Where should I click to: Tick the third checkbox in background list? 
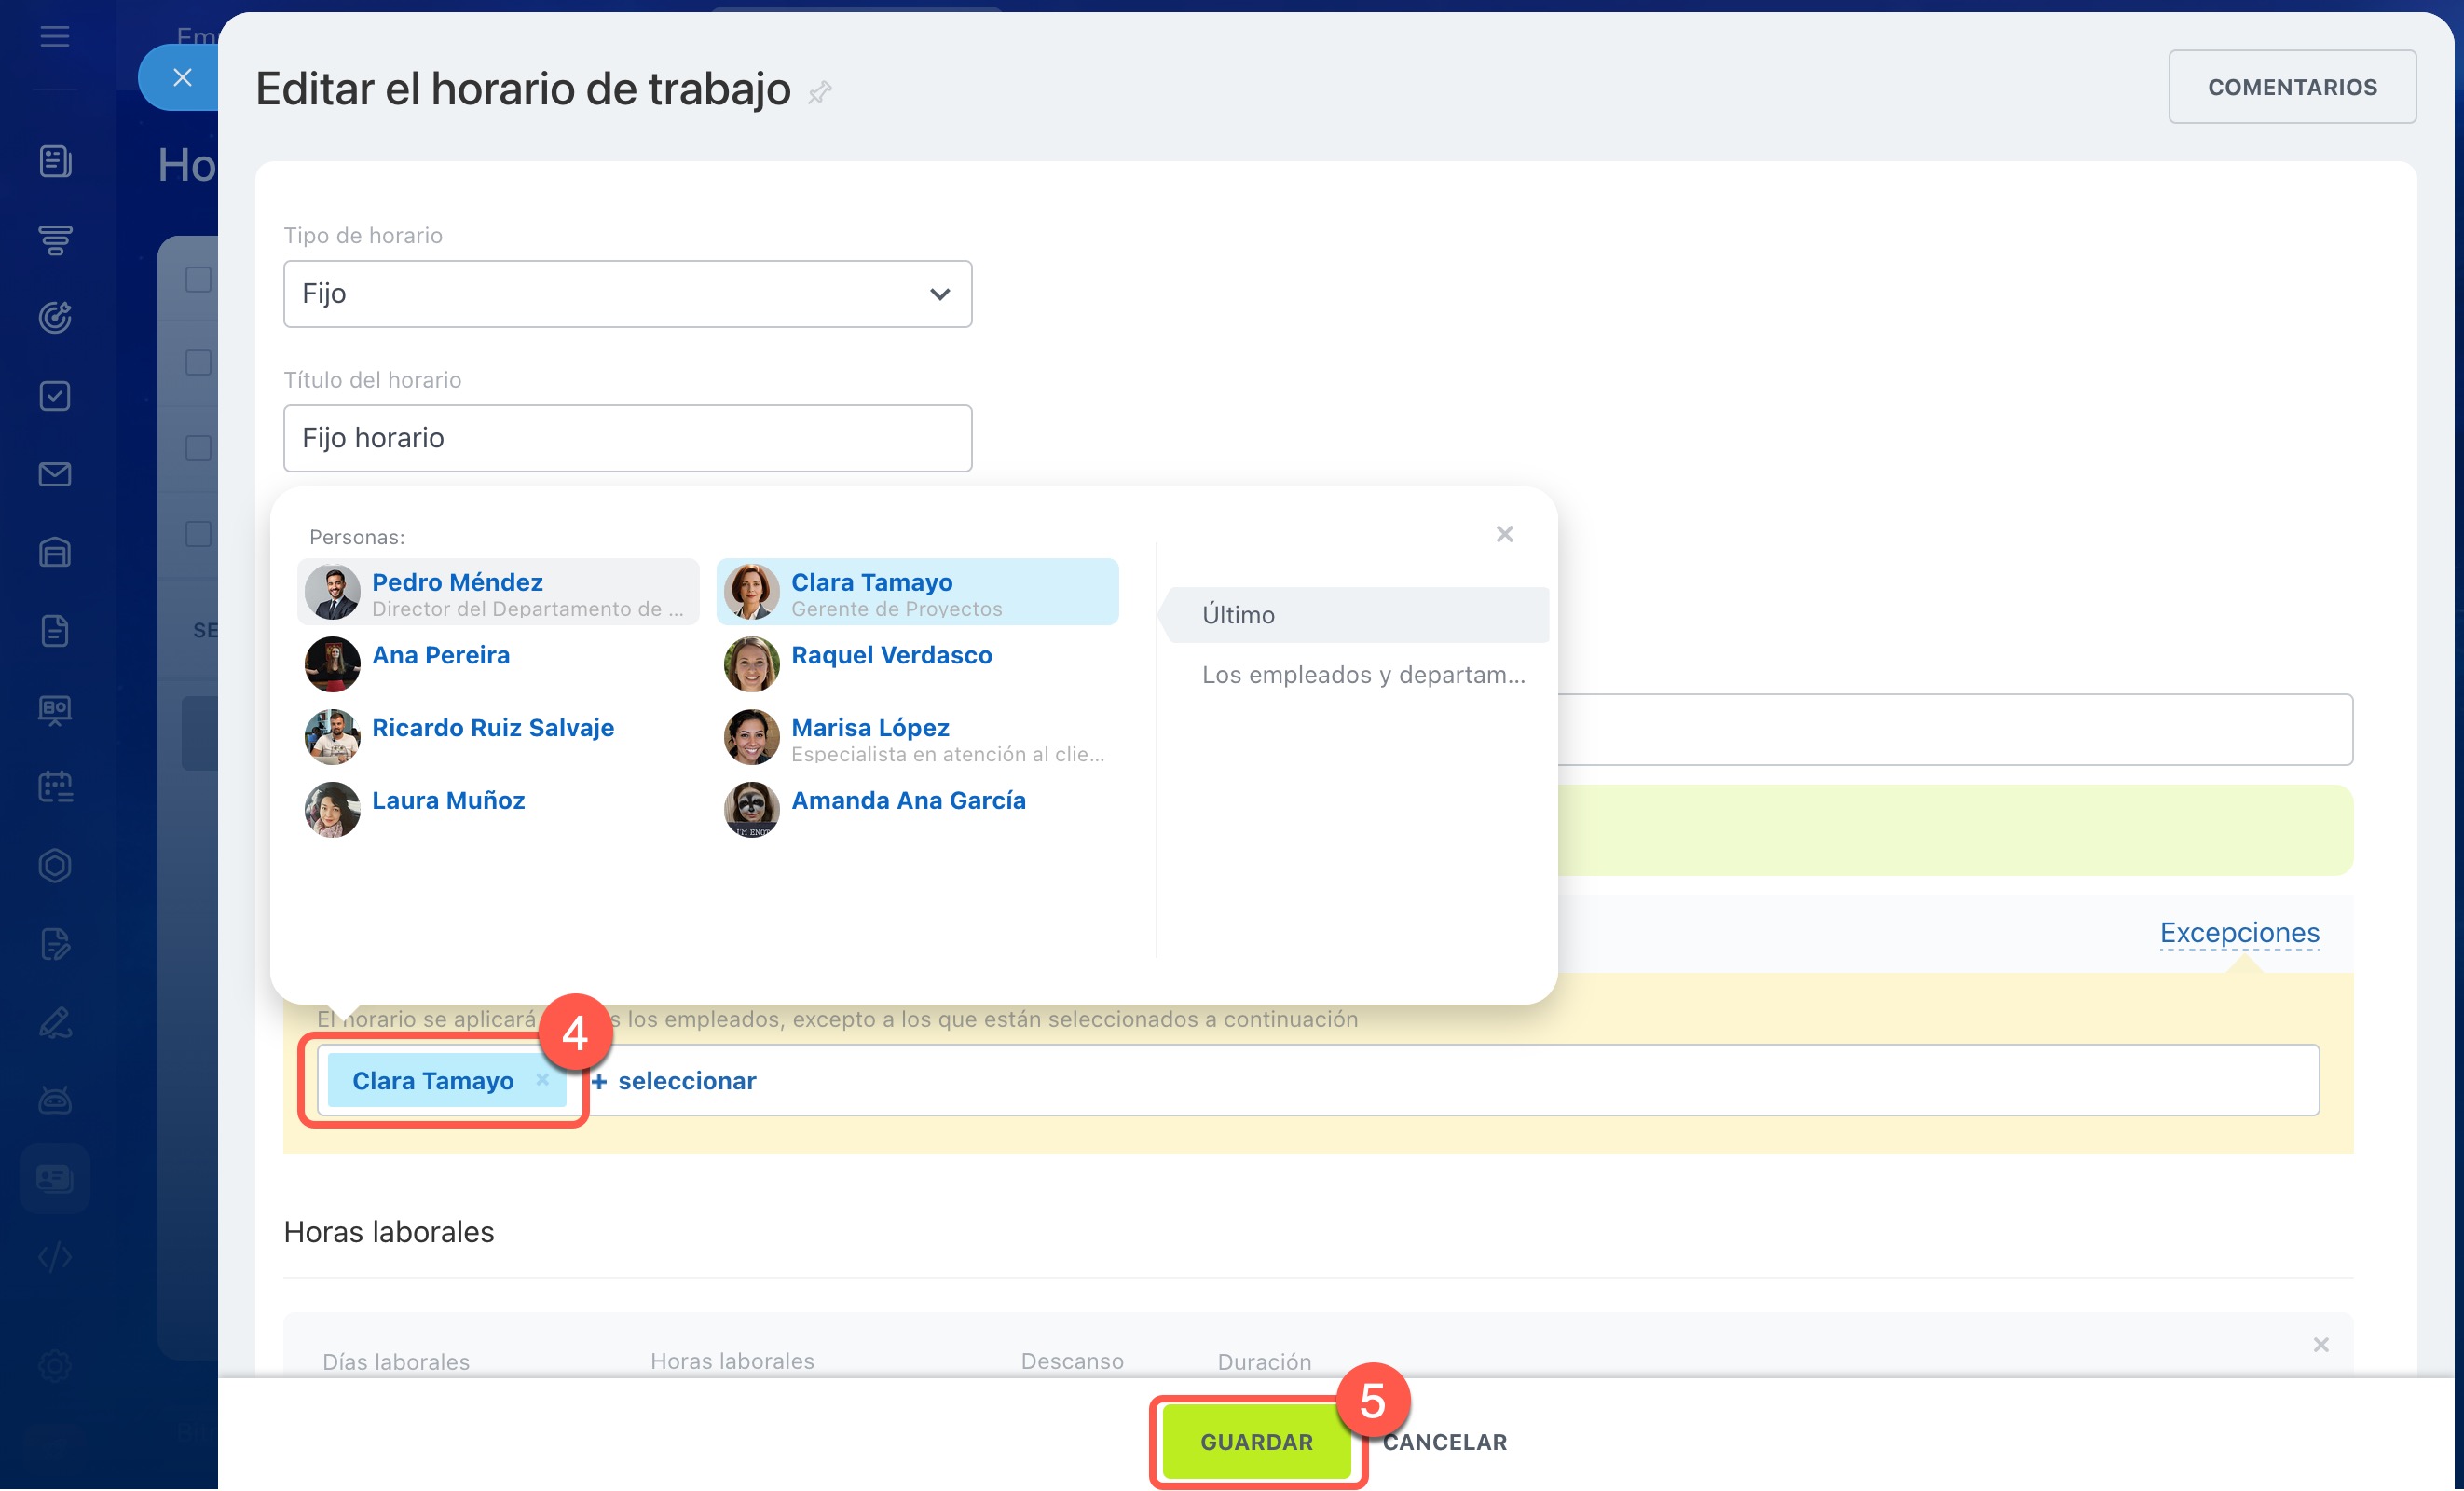click(x=198, y=448)
